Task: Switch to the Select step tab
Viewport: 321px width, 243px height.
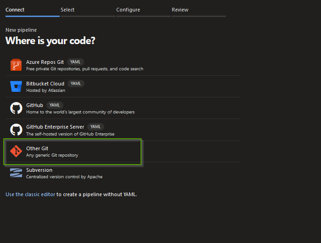Action: click(x=68, y=10)
